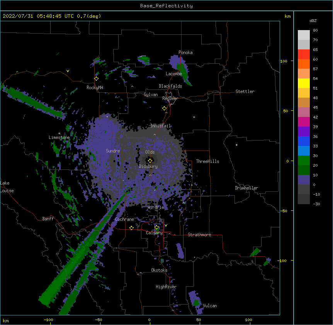Image resolution: width=333 pixels, height=325 pixels.
Task: Select the pink 42–45 dBZ legend swatch
Action: point(304,112)
